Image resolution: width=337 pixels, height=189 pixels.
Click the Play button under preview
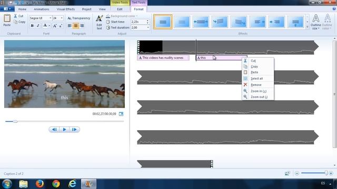coord(64,130)
